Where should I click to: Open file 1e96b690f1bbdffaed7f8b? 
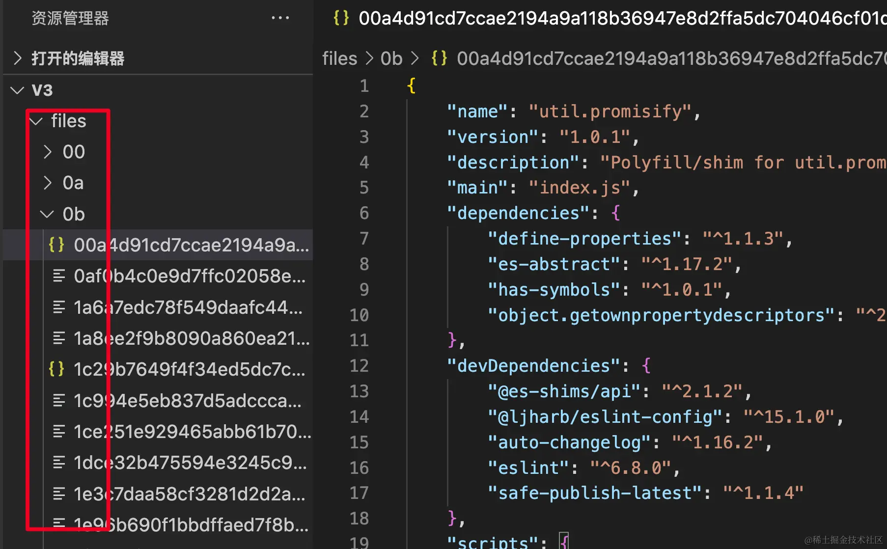(158, 524)
